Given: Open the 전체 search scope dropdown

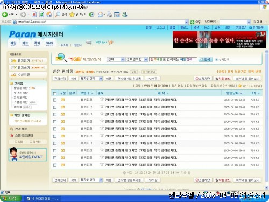Looking at the screenshot, I should tap(116, 59).
